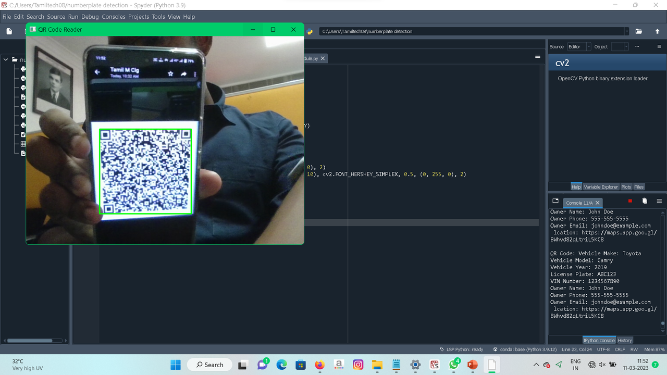
Task: Open Task View from the taskbar
Action: (243, 365)
